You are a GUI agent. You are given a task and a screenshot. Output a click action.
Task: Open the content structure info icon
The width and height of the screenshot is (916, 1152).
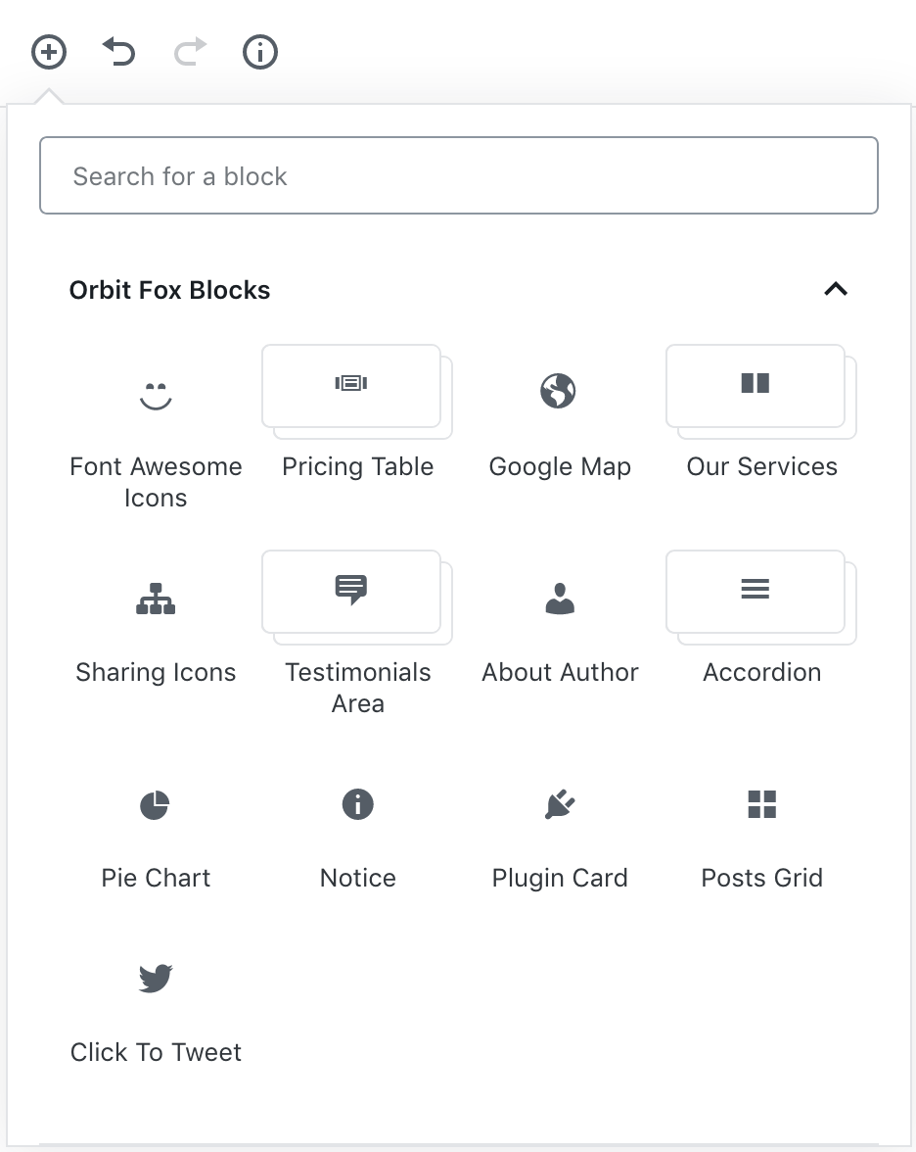260,52
